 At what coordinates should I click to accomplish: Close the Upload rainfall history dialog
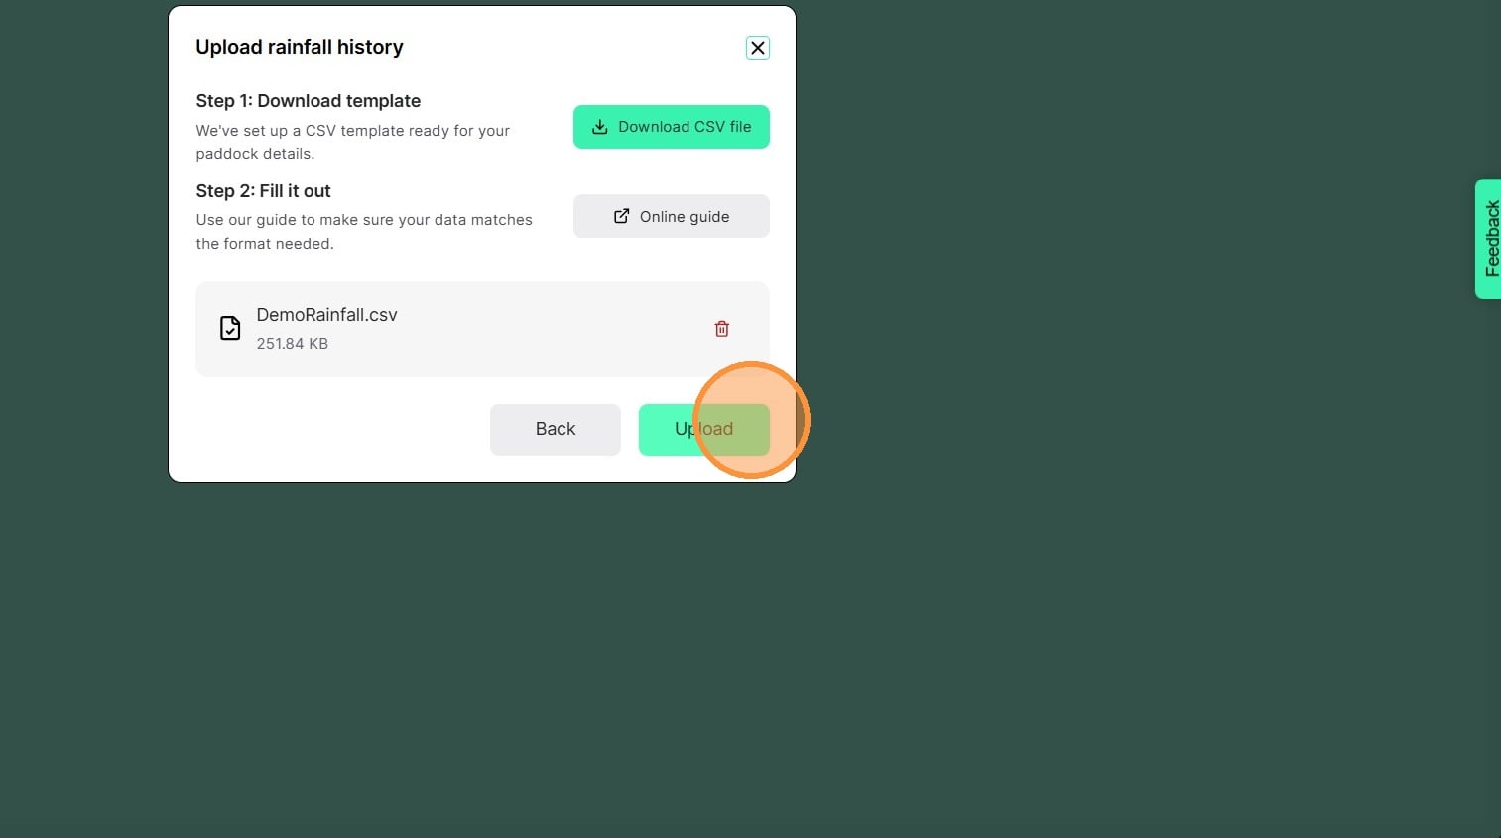coord(757,48)
